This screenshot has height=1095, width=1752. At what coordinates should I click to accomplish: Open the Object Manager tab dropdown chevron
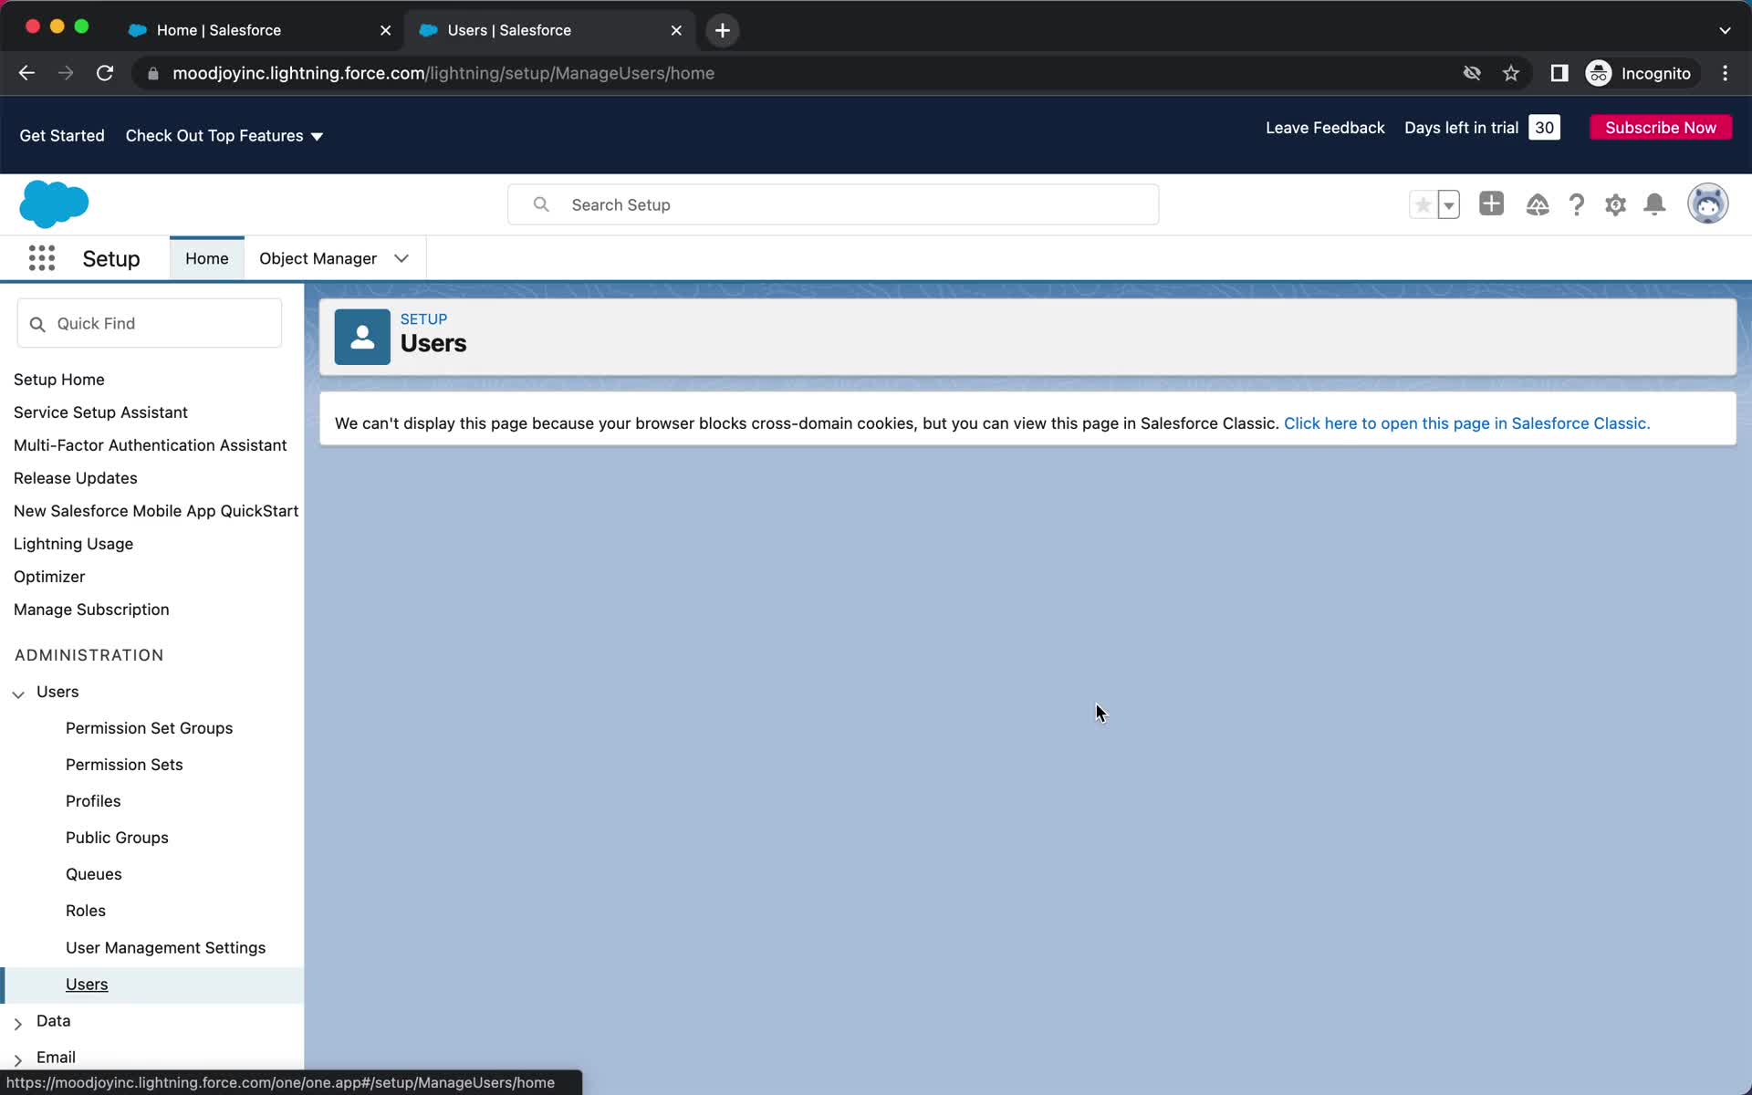click(x=401, y=258)
